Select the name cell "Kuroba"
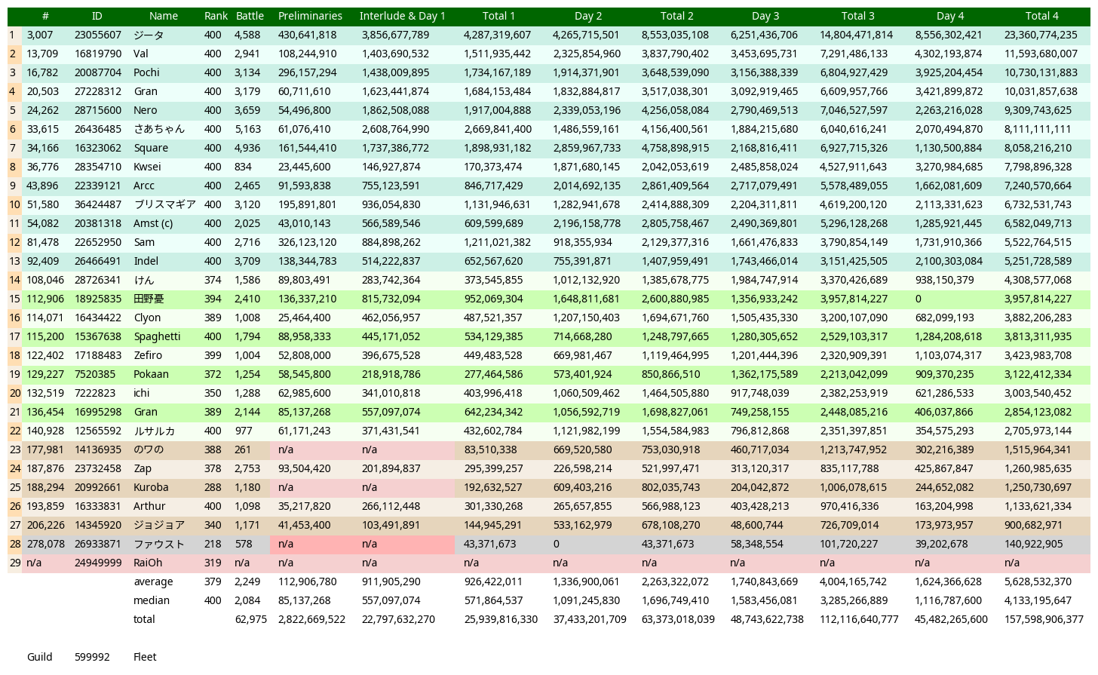The image size is (1098, 675). click(x=151, y=487)
